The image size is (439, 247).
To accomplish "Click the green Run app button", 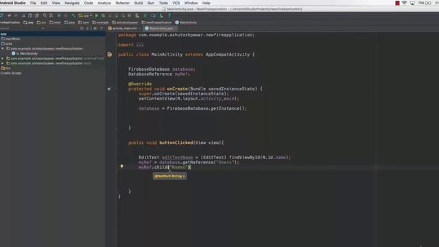I will tap(97, 16).
